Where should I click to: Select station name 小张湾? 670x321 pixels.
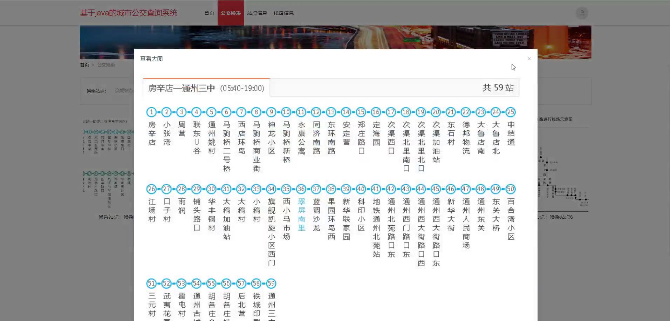pyautogui.click(x=166, y=134)
